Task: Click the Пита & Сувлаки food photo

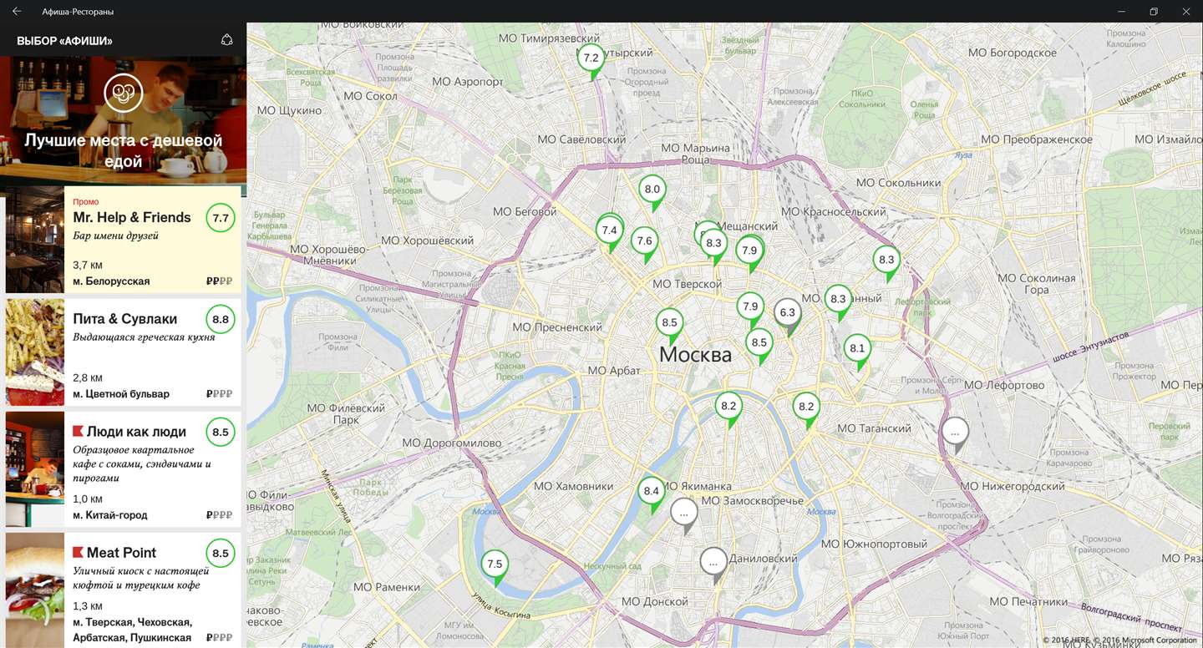Action: [x=35, y=352]
